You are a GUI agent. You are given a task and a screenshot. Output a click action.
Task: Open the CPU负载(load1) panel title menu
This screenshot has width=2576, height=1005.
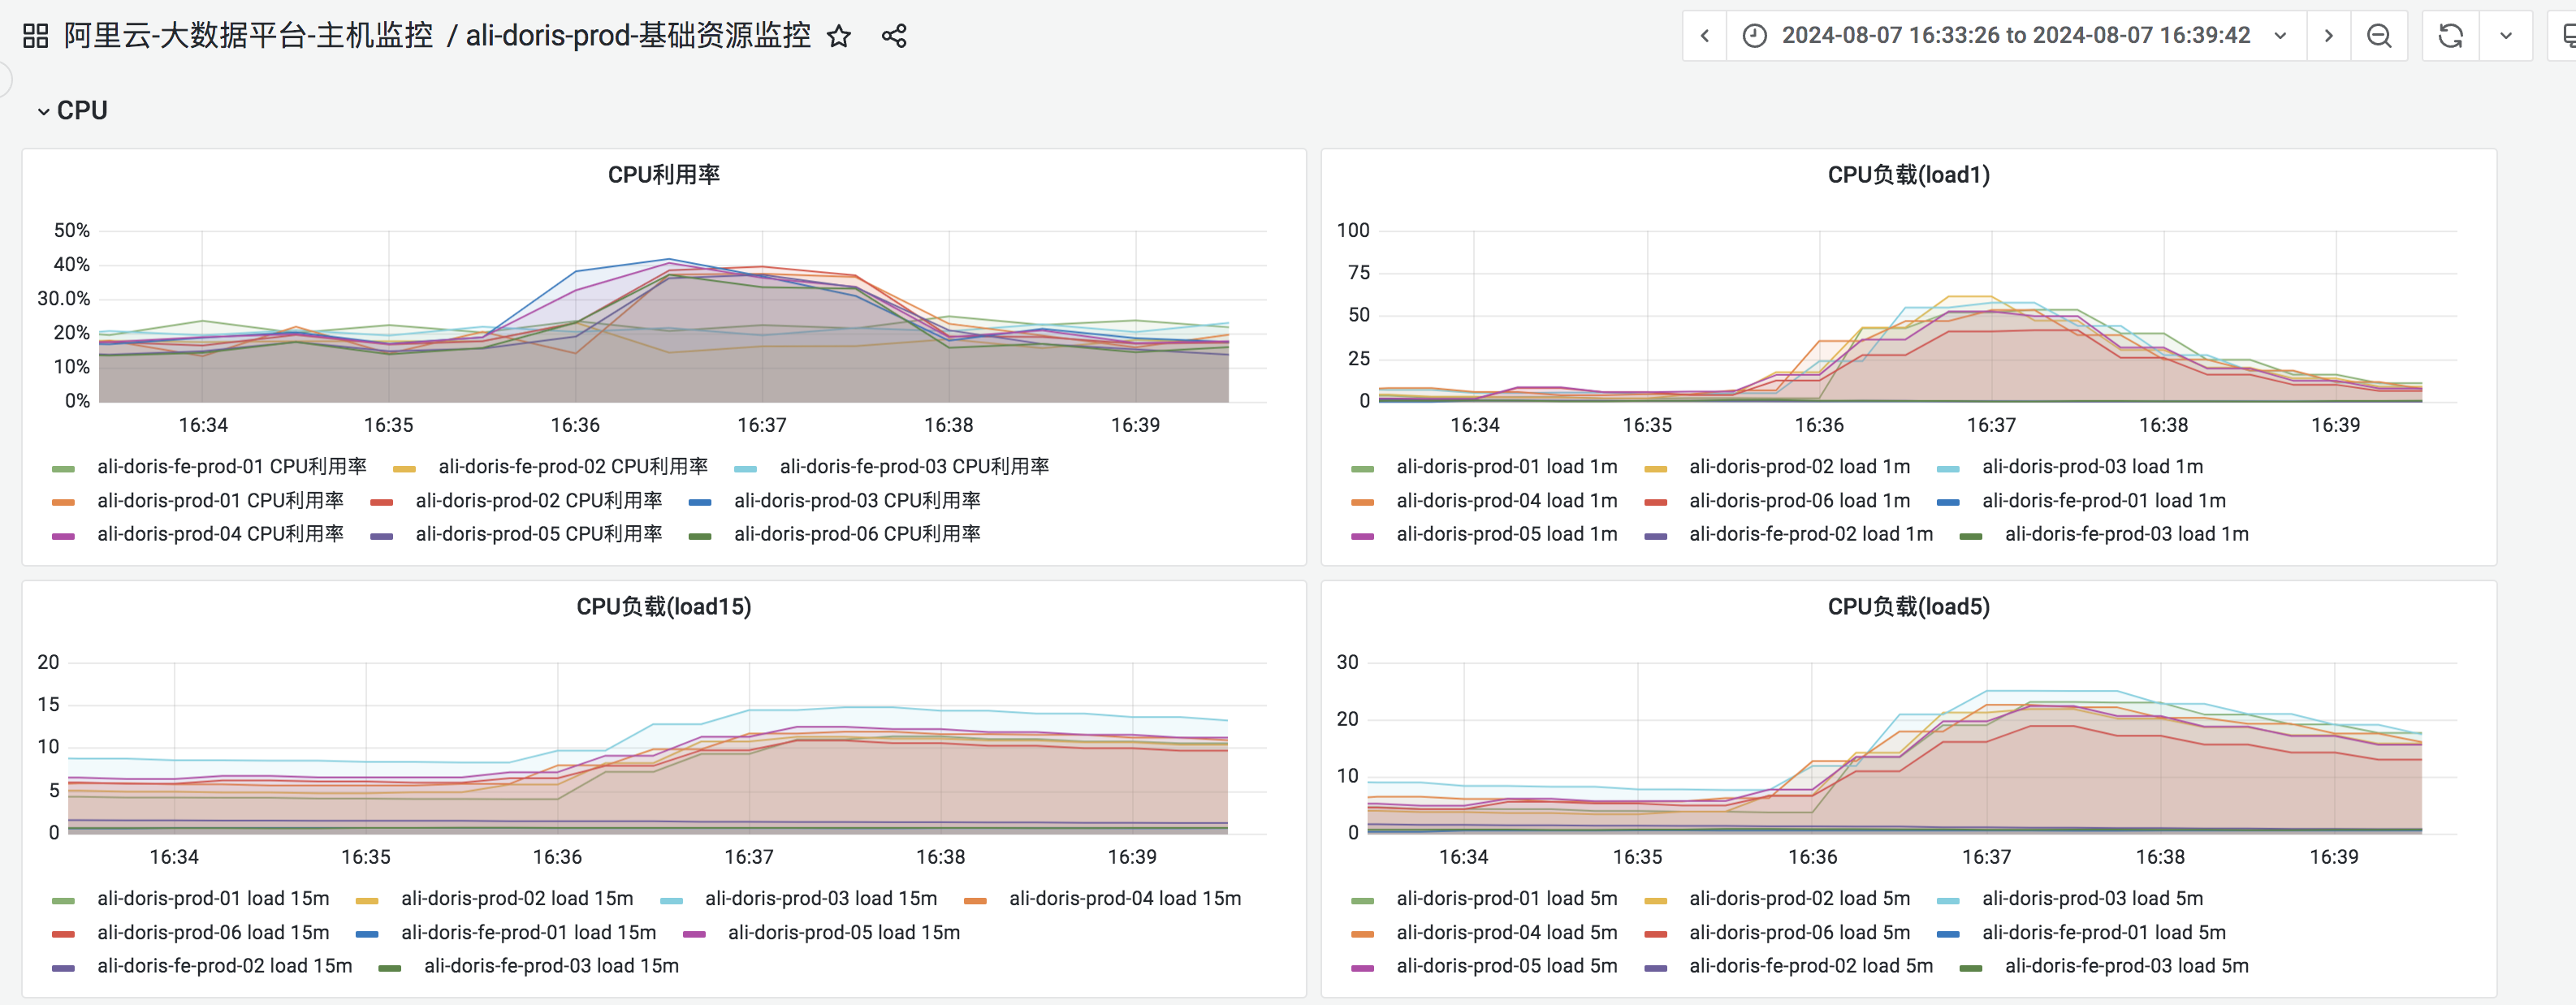[1908, 175]
